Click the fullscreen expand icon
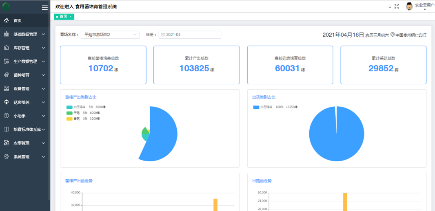 coord(397,7)
